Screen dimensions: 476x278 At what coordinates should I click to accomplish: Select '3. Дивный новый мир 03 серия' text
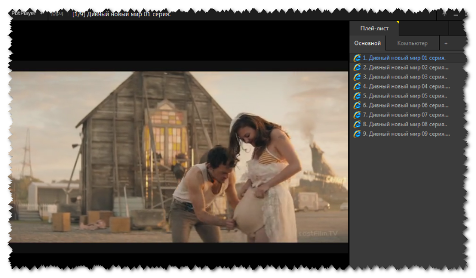coord(405,77)
